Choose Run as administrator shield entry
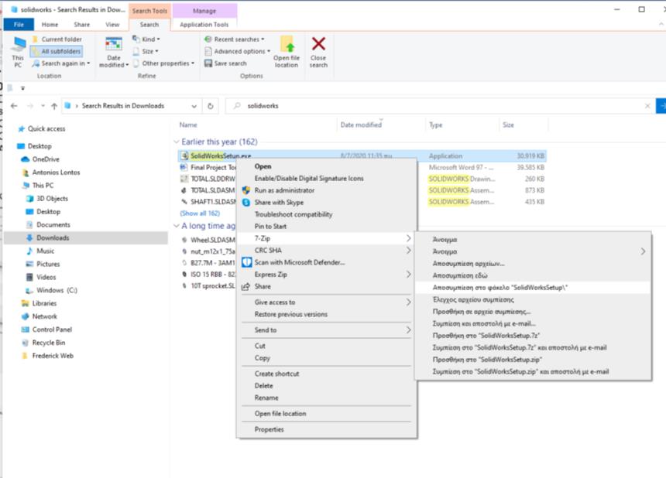 coord(284,190)
